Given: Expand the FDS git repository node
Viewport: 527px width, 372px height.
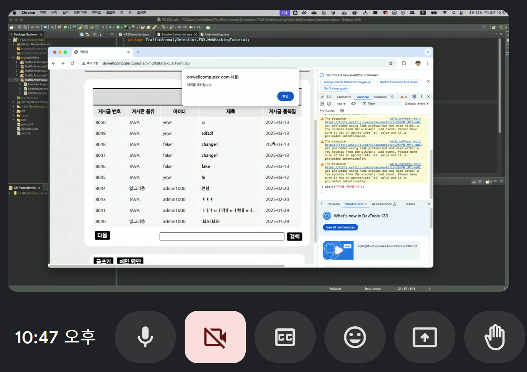Looking at the screenshot, I should pos(10,193).
